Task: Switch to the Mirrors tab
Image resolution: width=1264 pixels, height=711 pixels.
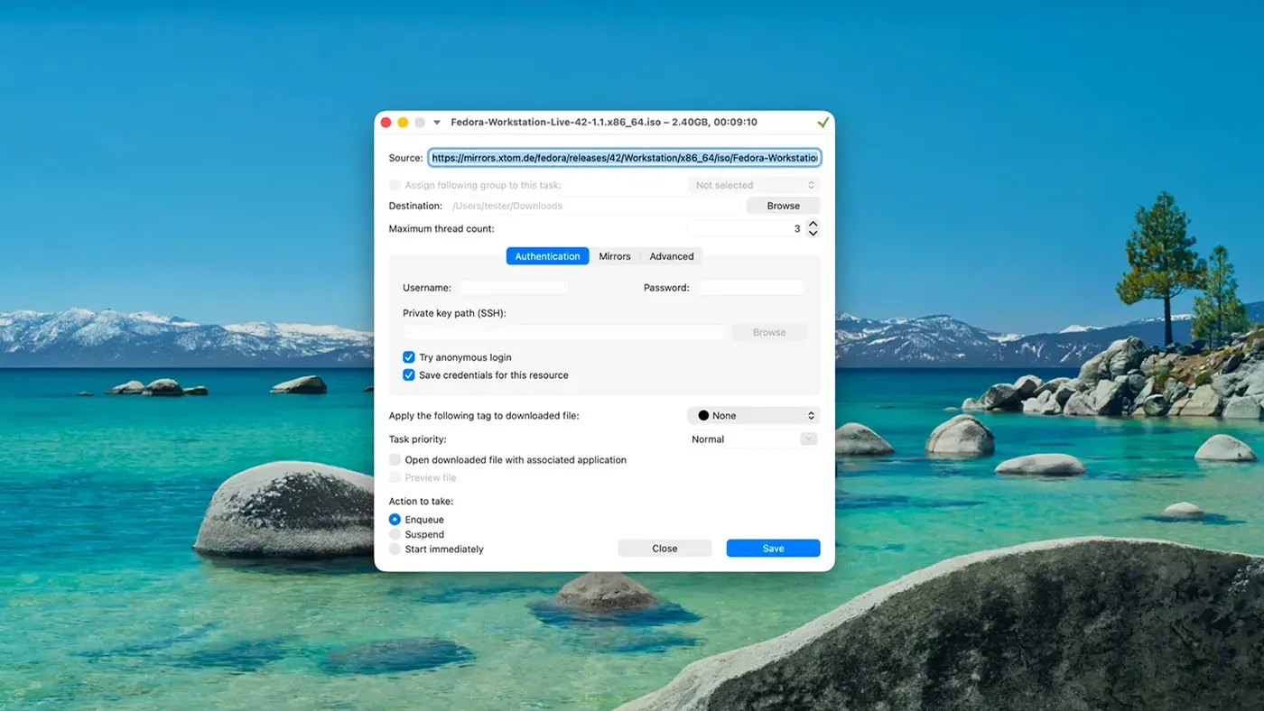Action: tap(615, 256)
